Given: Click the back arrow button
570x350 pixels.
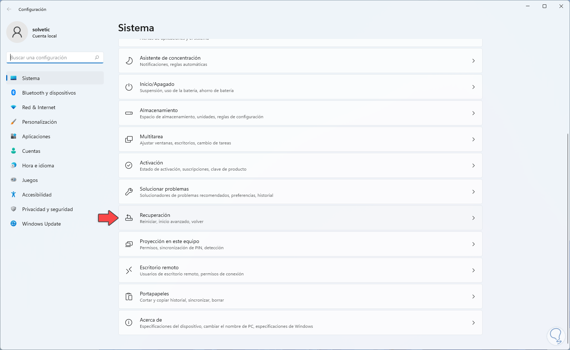Looking at the screenshot, I should [9, 9].
